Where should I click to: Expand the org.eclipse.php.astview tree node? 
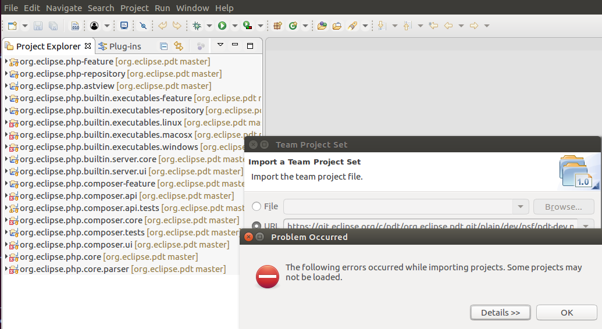[x=6, y=85]
